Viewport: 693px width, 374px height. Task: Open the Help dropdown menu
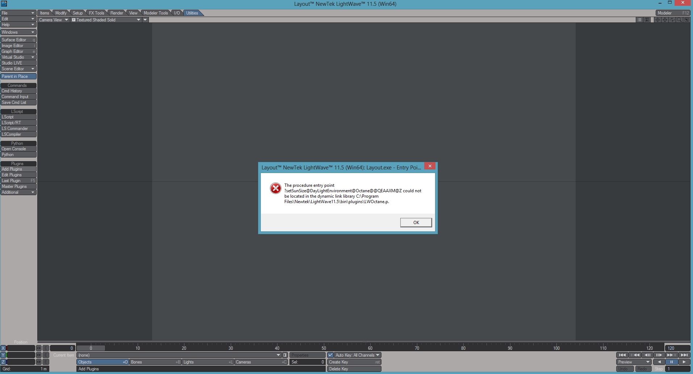tap(18, 25)
